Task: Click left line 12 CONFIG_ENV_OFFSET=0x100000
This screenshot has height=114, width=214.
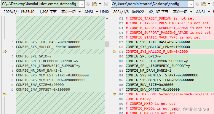Action: [x=43, y=89]
